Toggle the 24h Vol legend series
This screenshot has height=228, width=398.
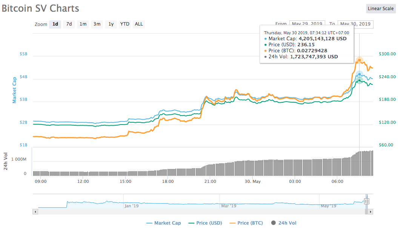coord(284,223)
